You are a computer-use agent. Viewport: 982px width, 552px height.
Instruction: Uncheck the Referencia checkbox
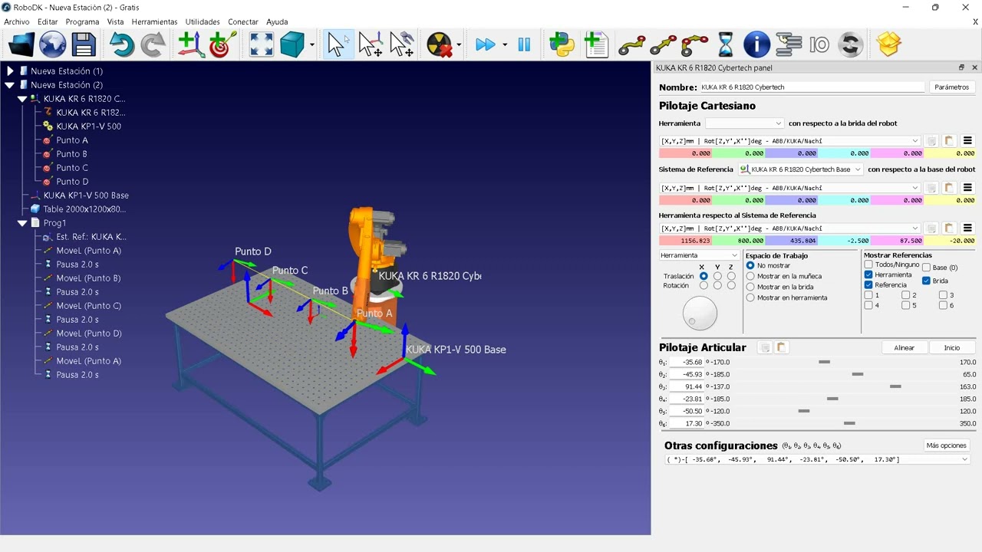(x=868, y=284)
